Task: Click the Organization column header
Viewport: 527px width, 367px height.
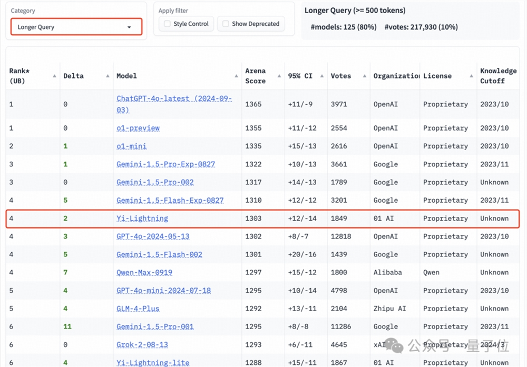Action: pyautogui.click(x=396, y=76)
